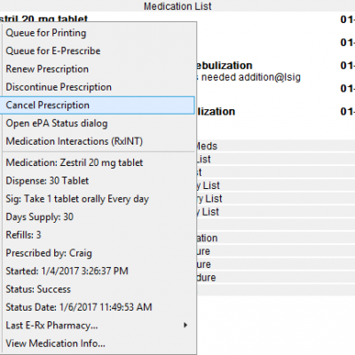Select Queue for Printing menu entry
Viewport: 355px width, 355px height.
point(98,33)
